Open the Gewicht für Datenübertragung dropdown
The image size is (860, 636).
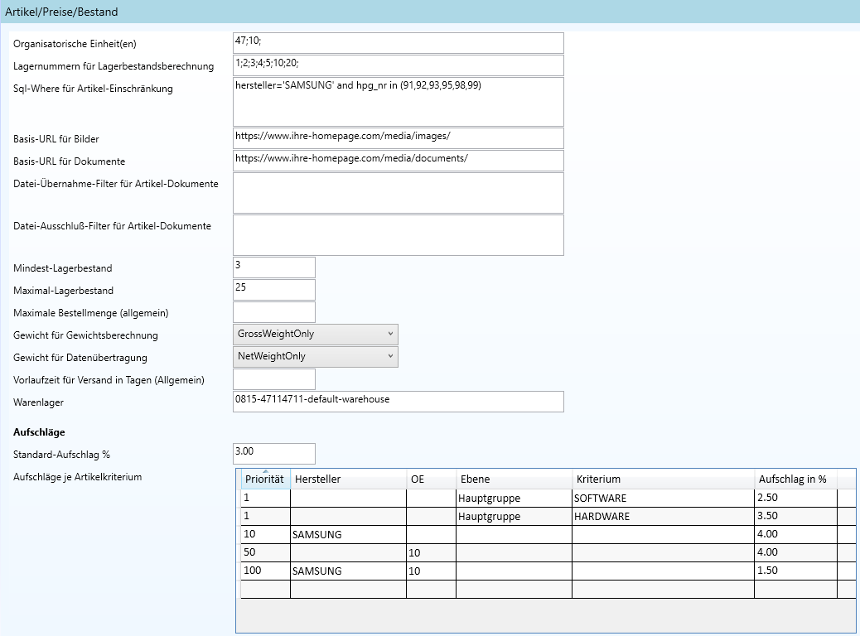316,357
